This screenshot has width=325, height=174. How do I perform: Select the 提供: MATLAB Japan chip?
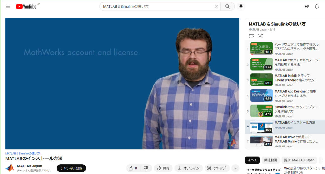point(299,160)
